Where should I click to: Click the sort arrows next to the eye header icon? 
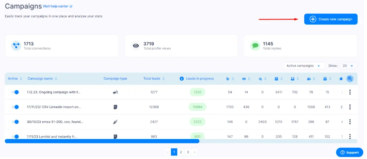[x=249, y=79]
